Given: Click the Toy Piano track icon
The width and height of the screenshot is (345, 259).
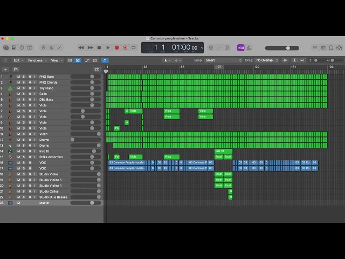Looking at the screenshot, I should coord(10,88).
